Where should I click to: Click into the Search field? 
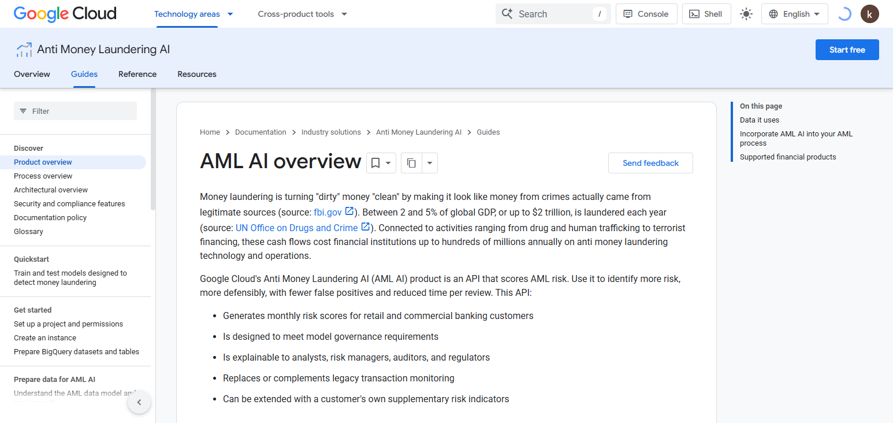553,14
